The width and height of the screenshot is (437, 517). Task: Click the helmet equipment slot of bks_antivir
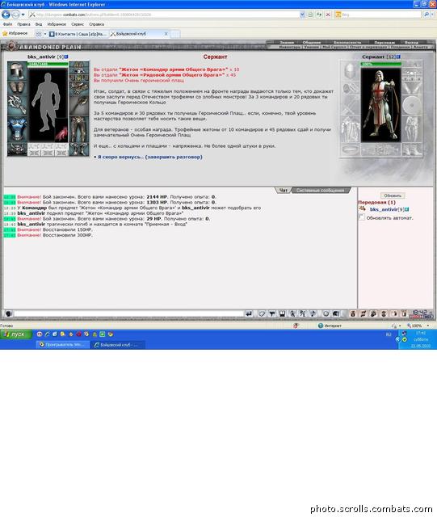[x=17, y=71]
